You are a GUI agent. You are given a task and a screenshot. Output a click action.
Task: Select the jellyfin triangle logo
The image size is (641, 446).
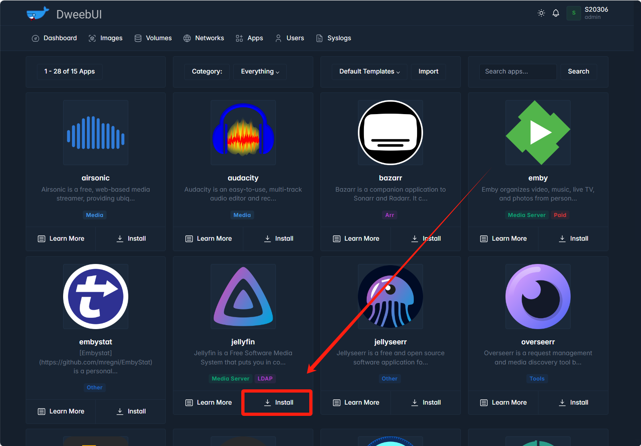coord(243,297)
